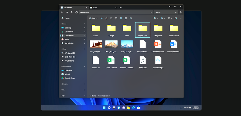The image size is (241, 116).
Task: Unpin Recycle Bin using its pin icon
Action: point(84,43)
